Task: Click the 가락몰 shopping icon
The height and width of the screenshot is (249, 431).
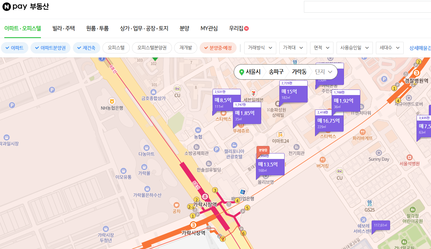Action: pyautogui.click(x=144, y=166)
